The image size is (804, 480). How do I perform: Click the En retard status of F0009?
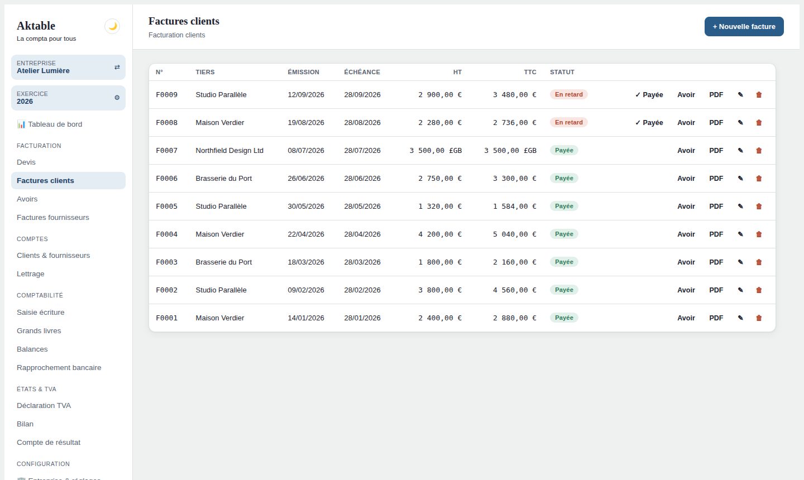[569, 95]
